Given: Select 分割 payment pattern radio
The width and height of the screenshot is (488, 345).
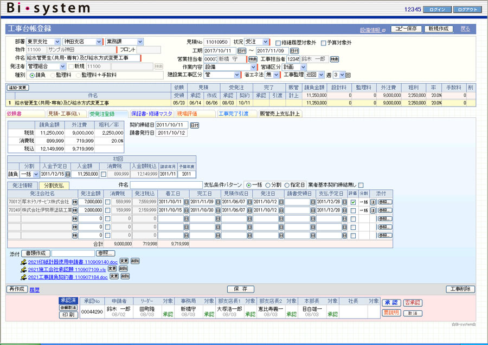Looking at the screenshot, I should click(268, 185).
